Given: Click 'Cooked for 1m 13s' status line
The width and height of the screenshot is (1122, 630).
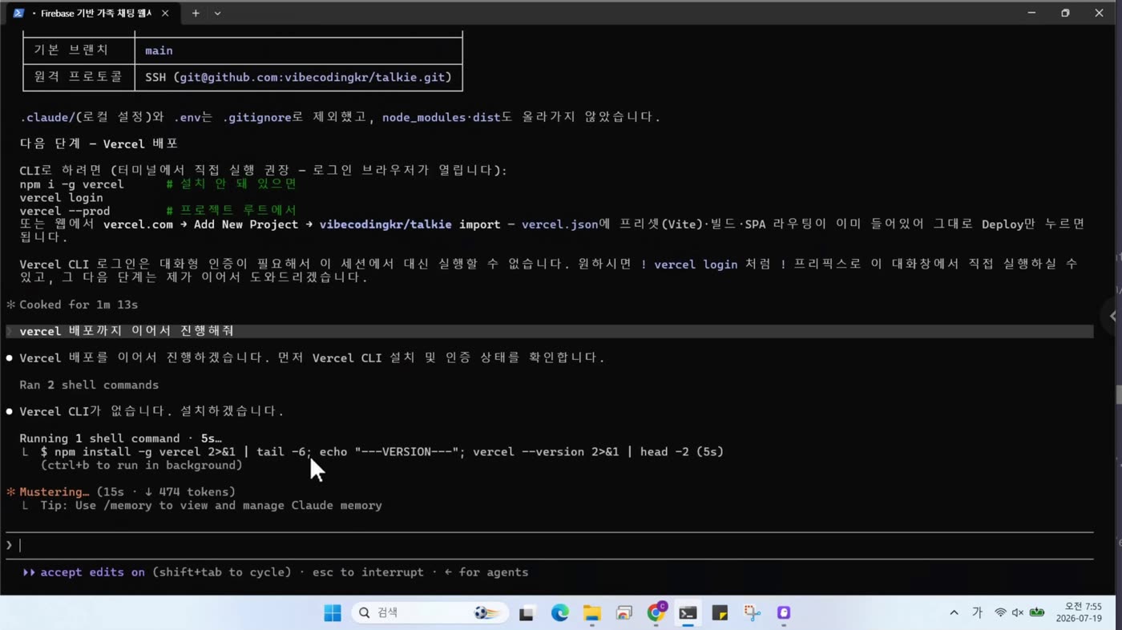Looking at the screenshot, I should [79, 305].
